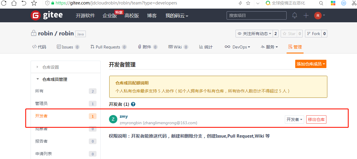This screenshot has height=159, width=357.
Task: Open the colorful grid extension icon
Action: click(333, 3)
